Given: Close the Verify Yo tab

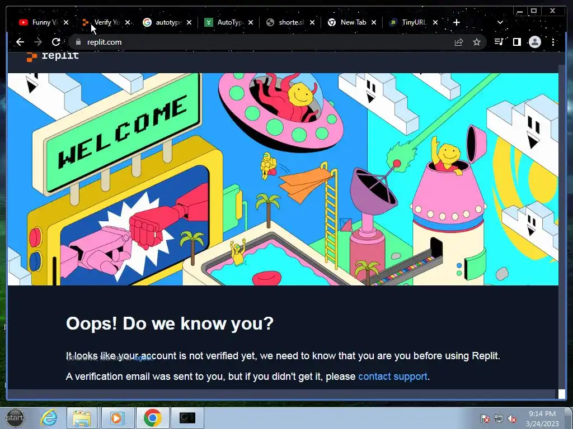Looking at the screenshot, I should pos(128,22).
